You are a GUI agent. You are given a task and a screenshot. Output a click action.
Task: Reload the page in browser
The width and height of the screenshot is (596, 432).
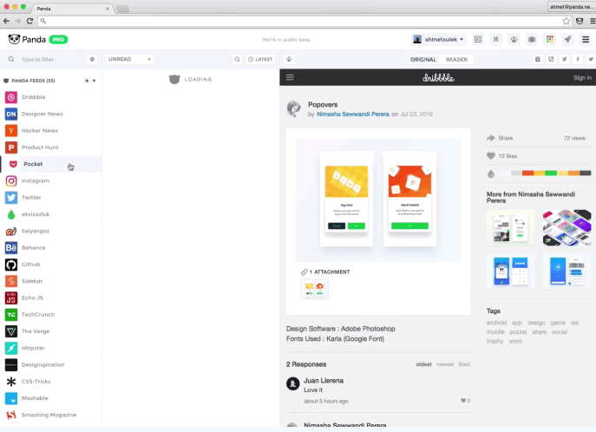point(29,21)
